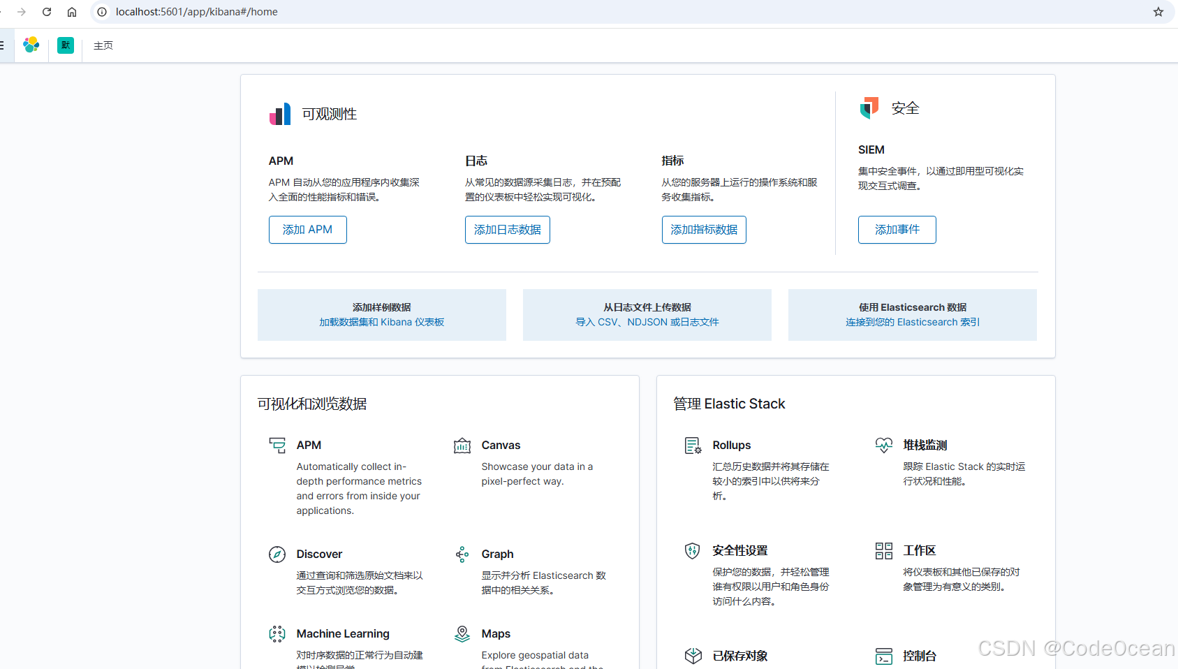Screen dimensions: 1178x669
Task: Open the 控制台 title link
Action: pos(920,656)
